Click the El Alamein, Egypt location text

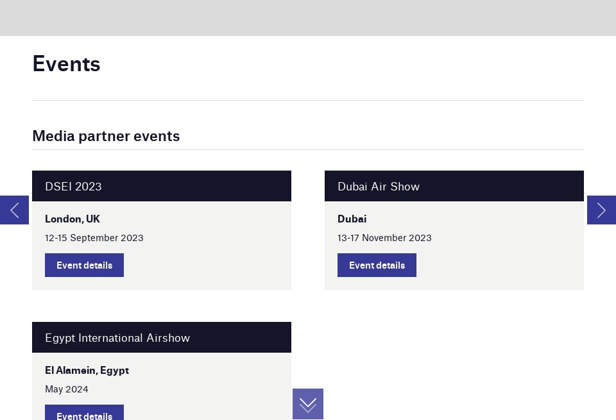coord(87,370)
